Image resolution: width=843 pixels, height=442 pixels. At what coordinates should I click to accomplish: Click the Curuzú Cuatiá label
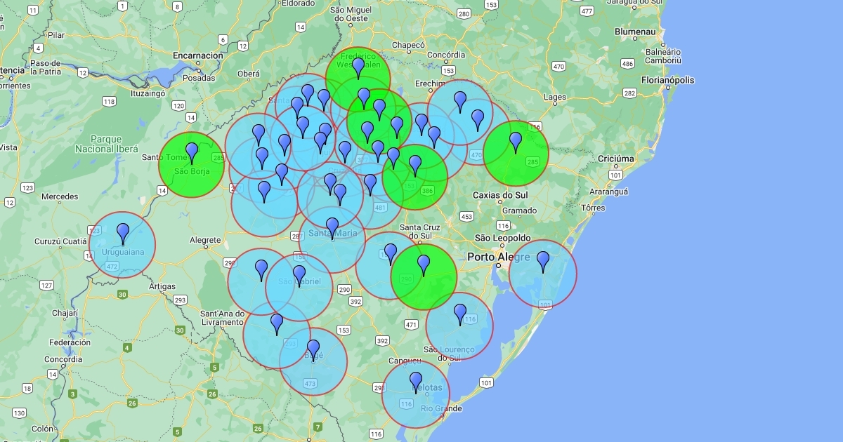60,241
